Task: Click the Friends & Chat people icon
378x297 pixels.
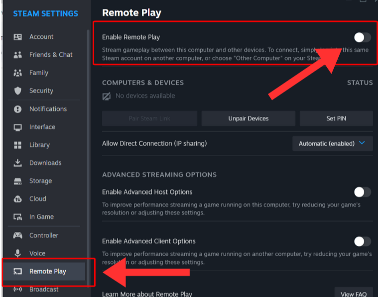Action: (x=18, y=55)
